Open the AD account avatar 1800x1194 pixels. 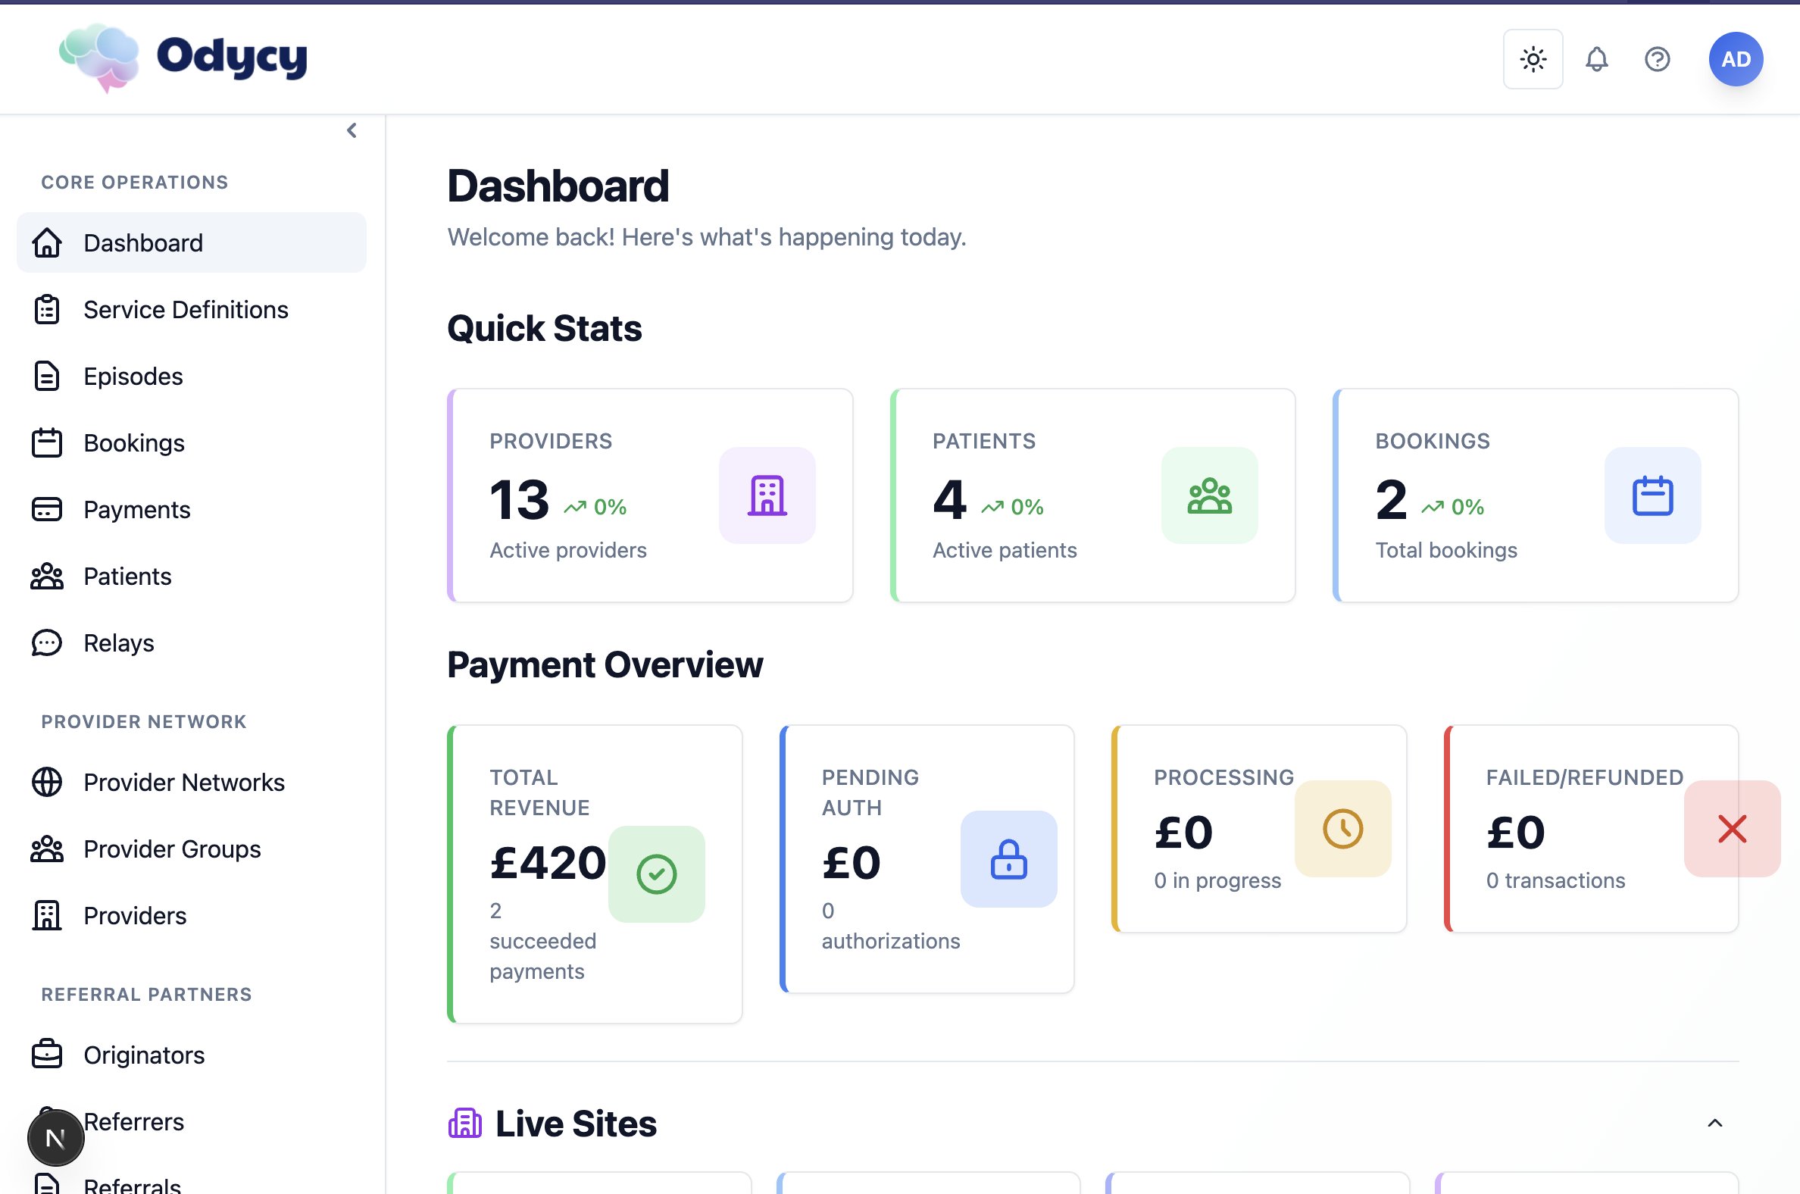point(1735,58)
